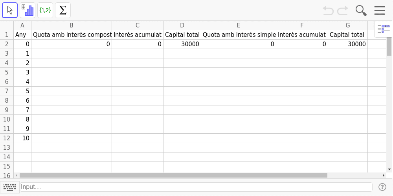
Task: Select the Create List tool
Action: click(x=45, y=10)
